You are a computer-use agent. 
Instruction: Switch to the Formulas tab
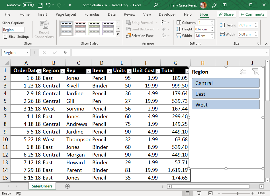click(x=92, y=14)
